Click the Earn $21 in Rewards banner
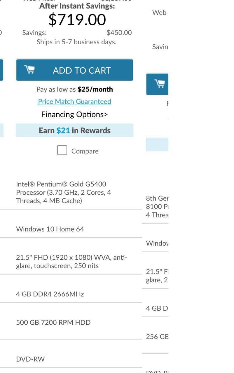 pos(75,130)
